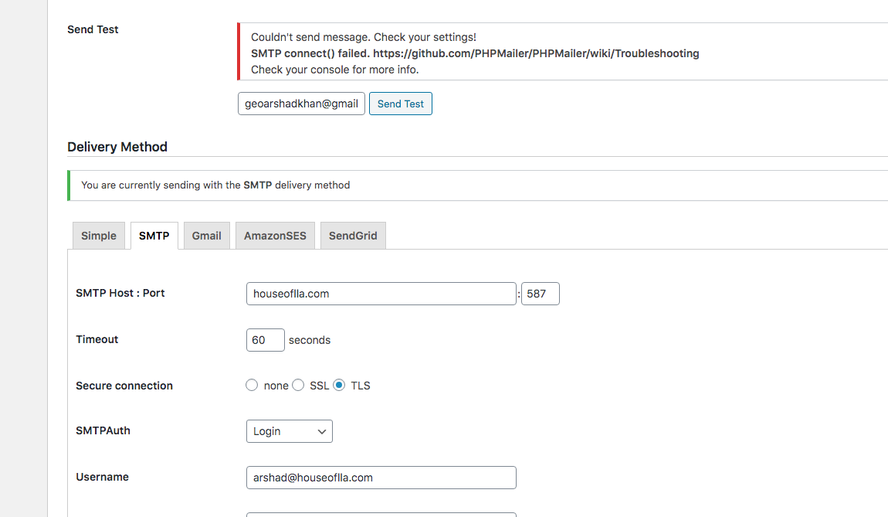
Task: Select the TLS radio button
Action: point(339,385)
